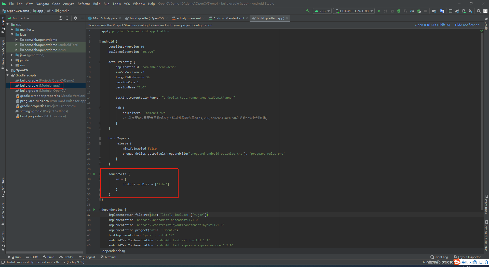Toggle the Structure tool window
This screenshot has width=489, height=267.
[3, 187]
